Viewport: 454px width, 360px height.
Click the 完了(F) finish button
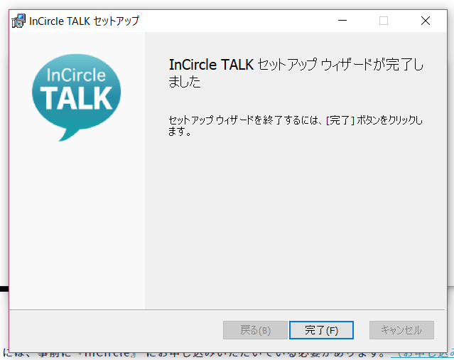click(321, 330)
